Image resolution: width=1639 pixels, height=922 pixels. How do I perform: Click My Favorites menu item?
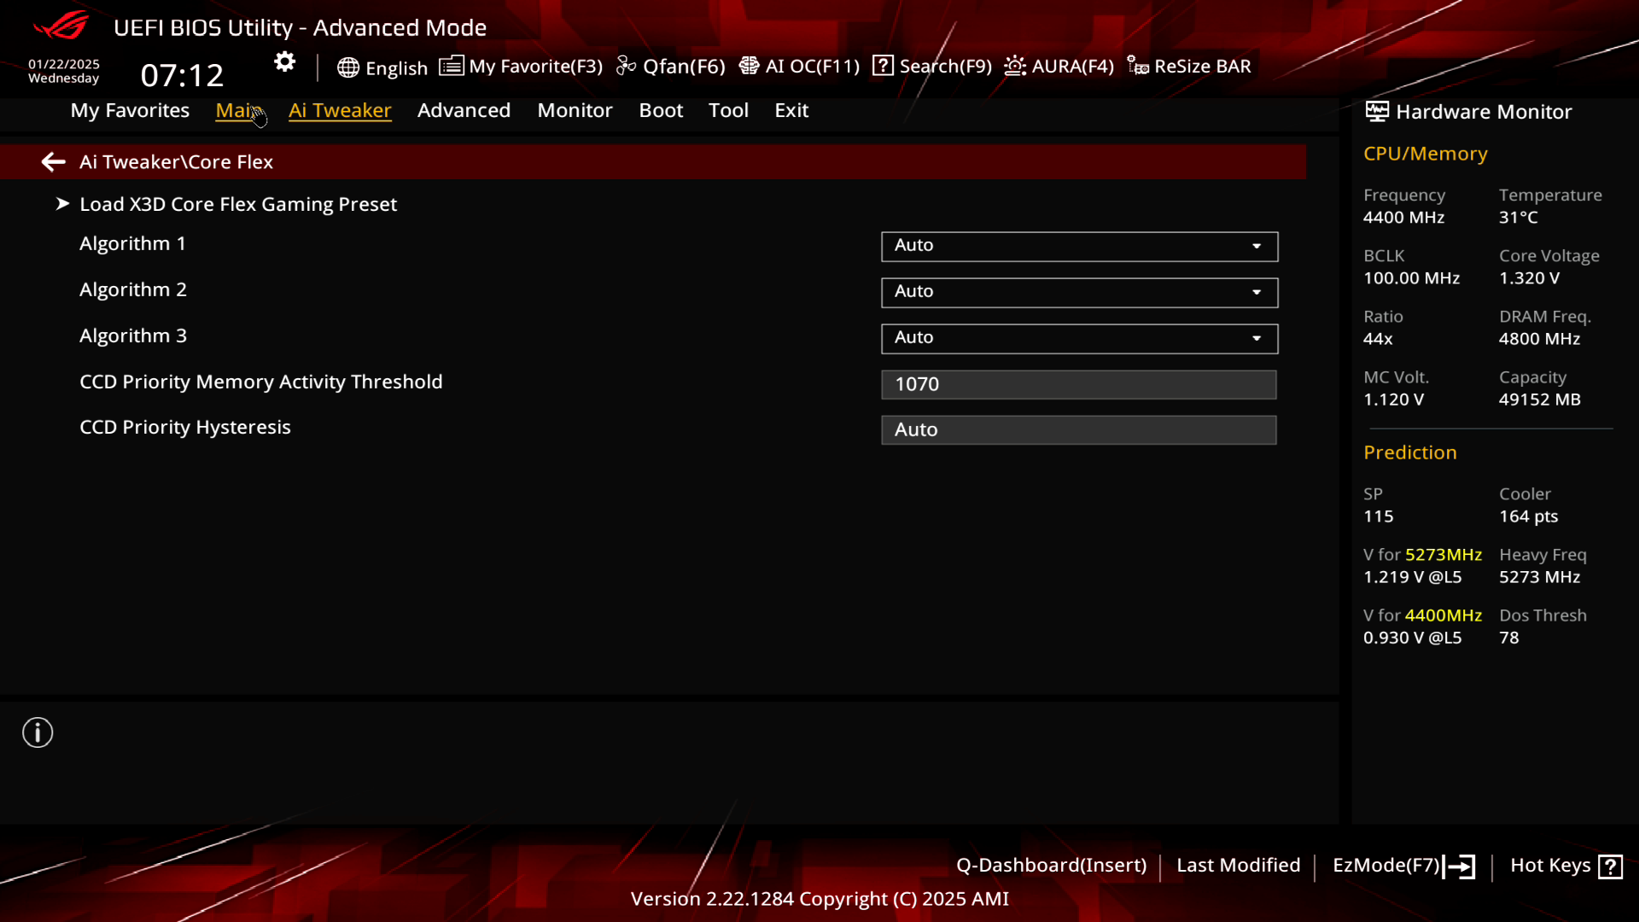coord(130,109)
